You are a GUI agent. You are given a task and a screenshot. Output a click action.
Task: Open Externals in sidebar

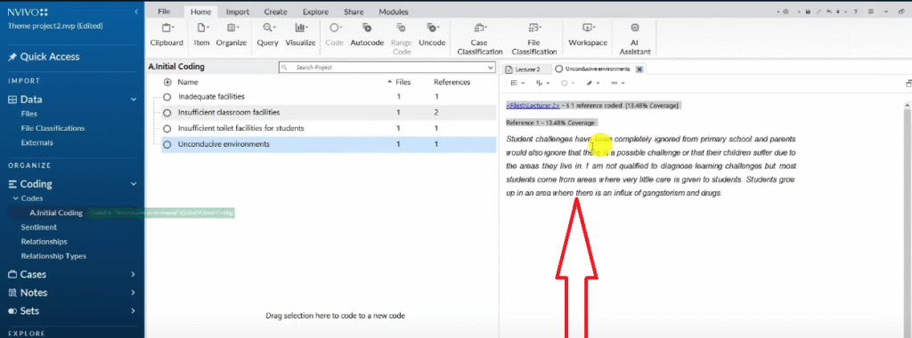[37, 142]
